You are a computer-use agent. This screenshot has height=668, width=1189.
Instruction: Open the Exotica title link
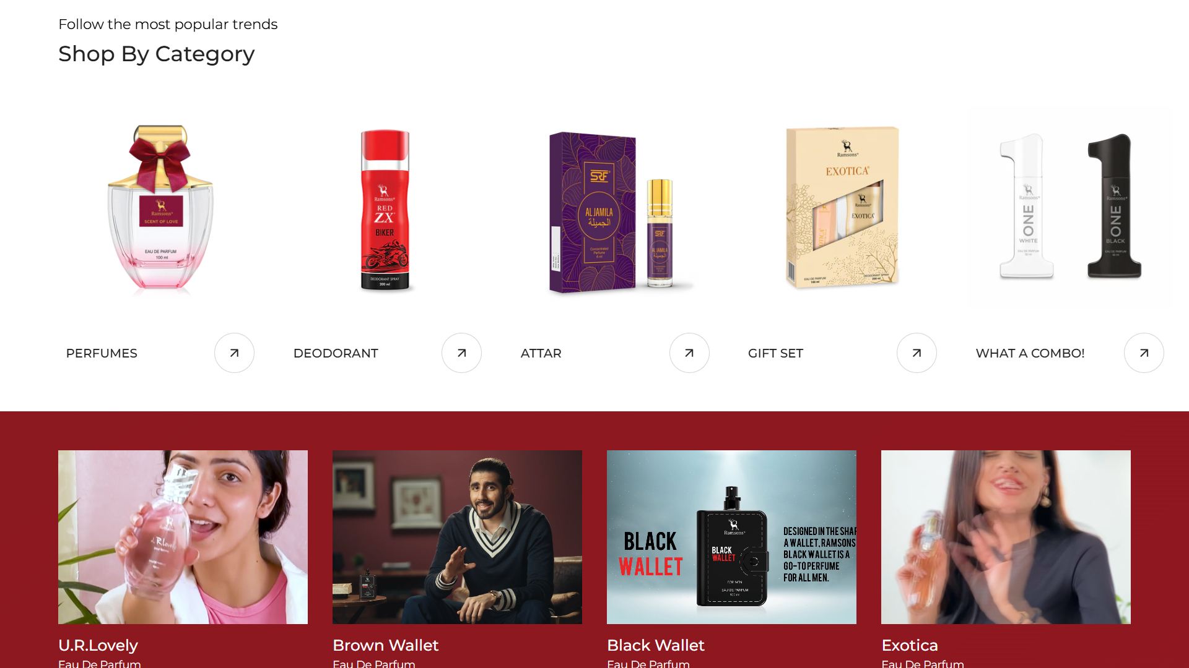pyautogui.click(x=910, y=645)
